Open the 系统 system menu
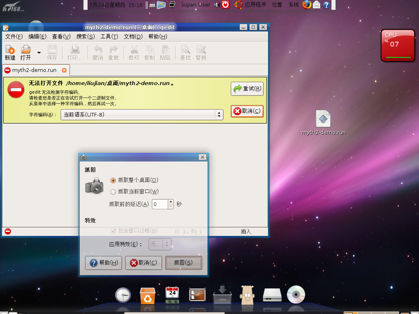The width and height of the screenshot is (419, 314). click(293, 4)
